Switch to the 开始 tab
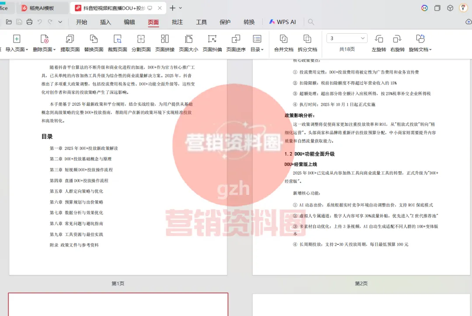This screenshot has width=472, height=316. click(x=82, y=22)
